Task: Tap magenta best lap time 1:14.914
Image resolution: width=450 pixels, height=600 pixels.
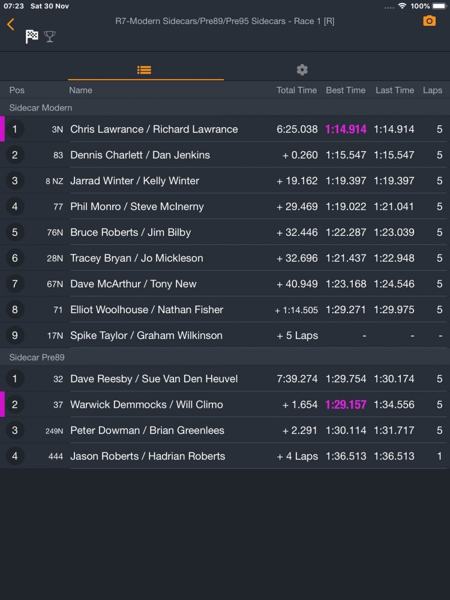Action: 346,129
